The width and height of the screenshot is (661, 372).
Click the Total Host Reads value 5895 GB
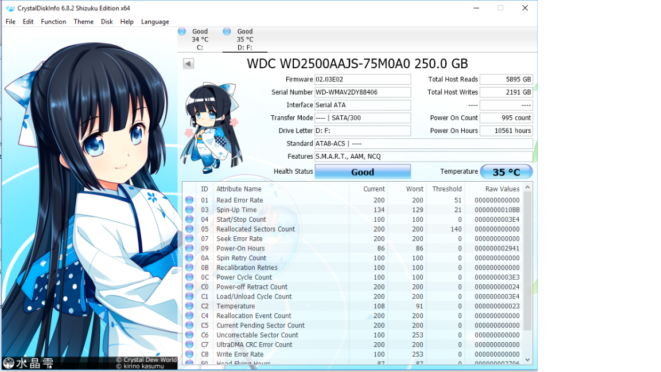[x=506, y=79]
